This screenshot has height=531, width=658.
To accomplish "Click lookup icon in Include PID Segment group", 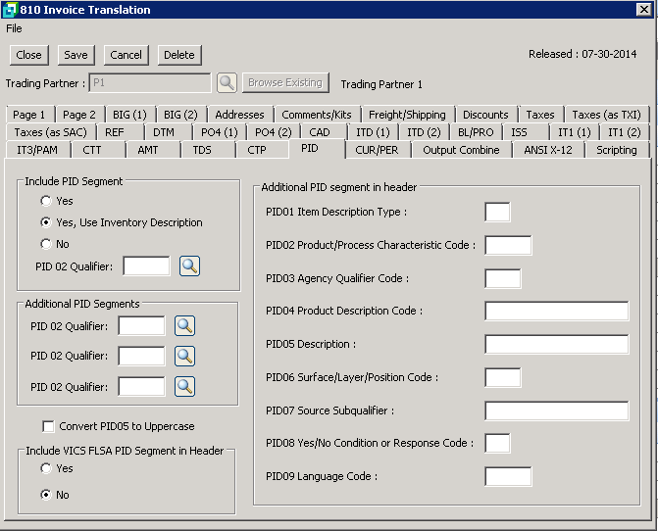I will pos(189,265).
